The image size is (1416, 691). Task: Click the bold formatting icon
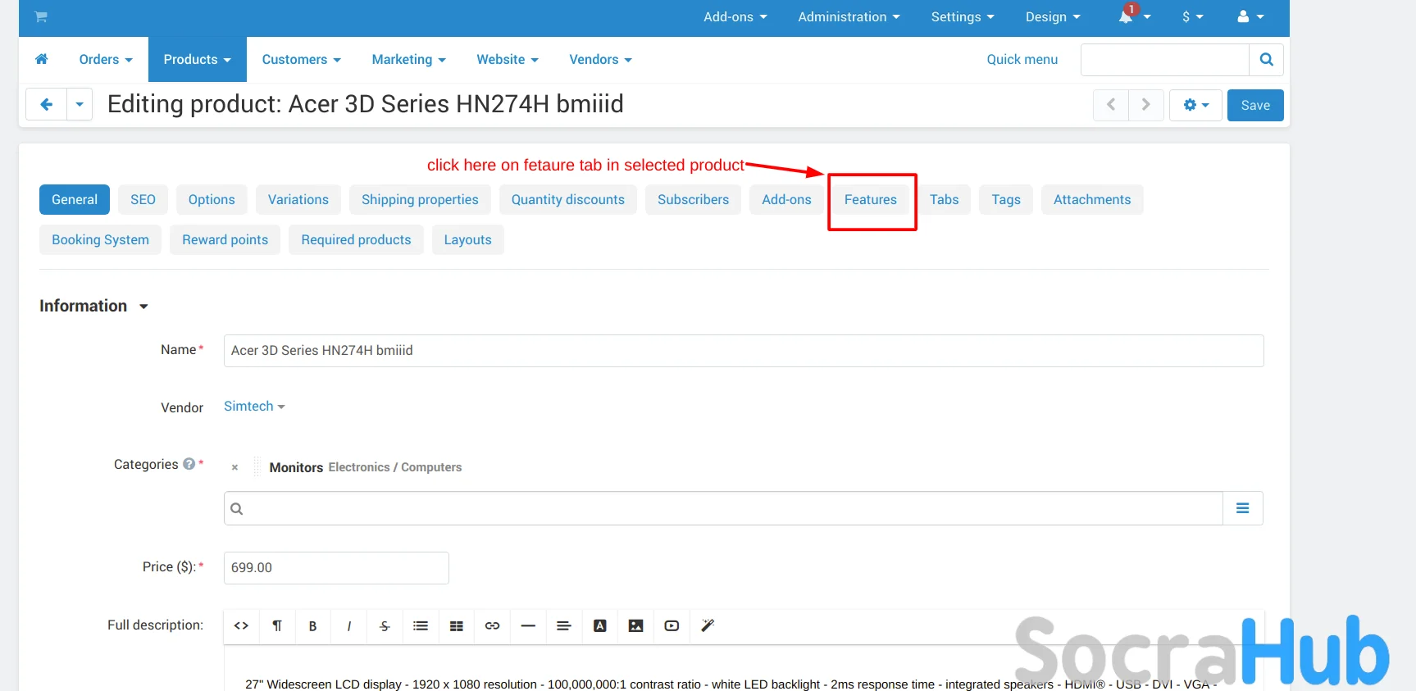pos(312,626)
